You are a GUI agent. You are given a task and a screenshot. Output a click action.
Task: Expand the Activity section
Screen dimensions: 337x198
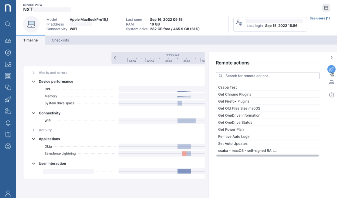(33, 130)
